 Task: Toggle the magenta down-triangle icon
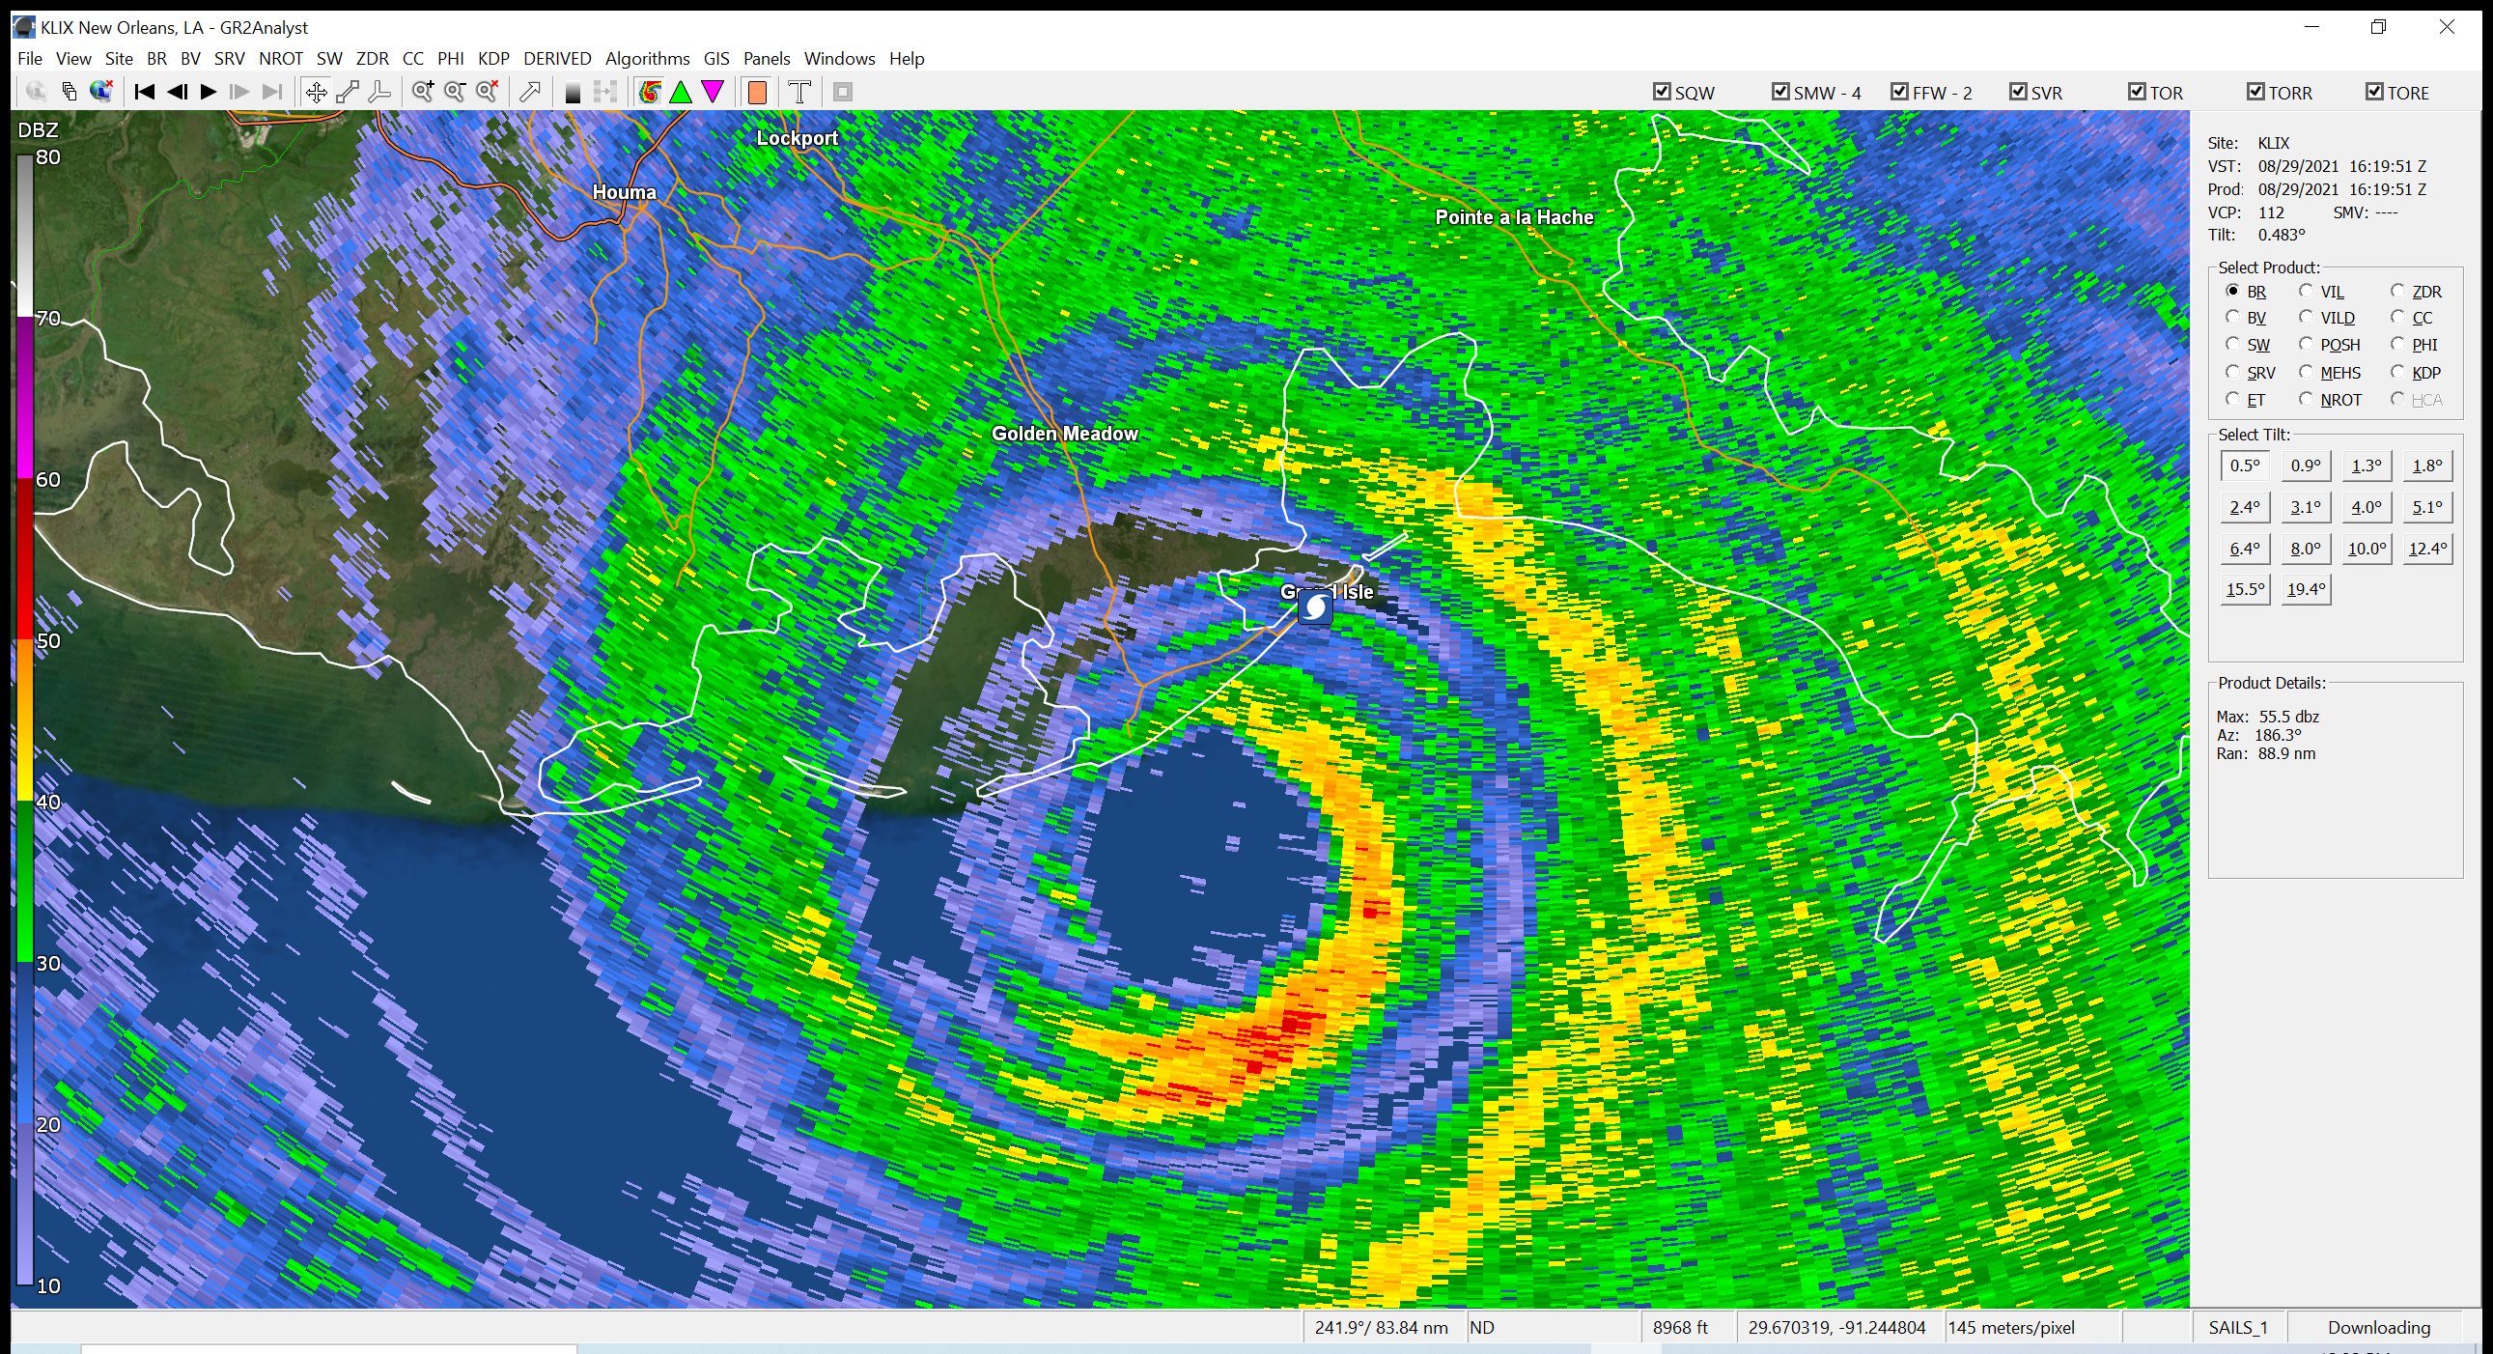coord(714,92)
